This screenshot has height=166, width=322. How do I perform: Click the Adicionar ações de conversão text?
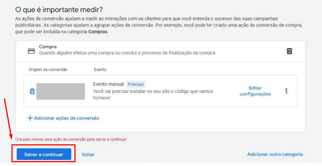(x=66, y=118)
